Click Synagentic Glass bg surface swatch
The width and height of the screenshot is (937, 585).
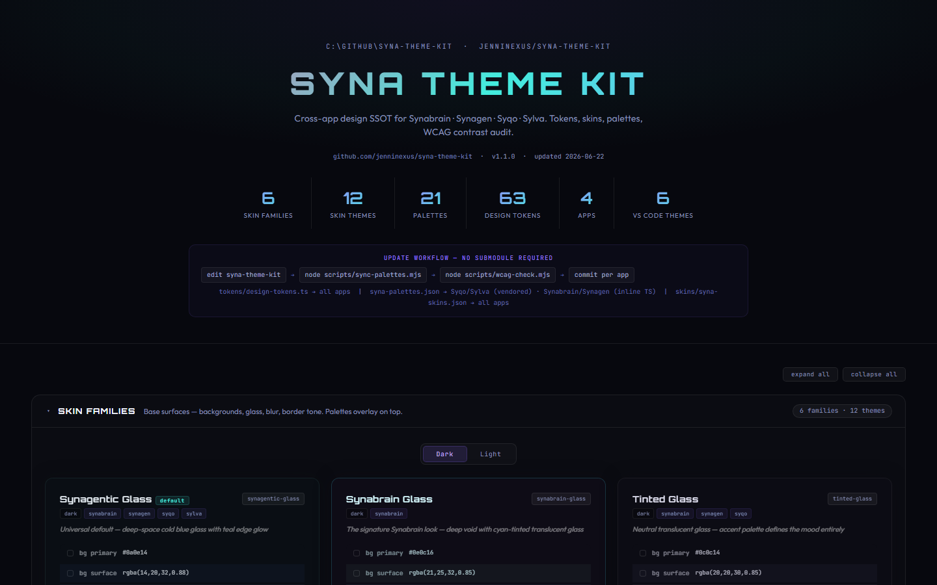tap(70, 573)
